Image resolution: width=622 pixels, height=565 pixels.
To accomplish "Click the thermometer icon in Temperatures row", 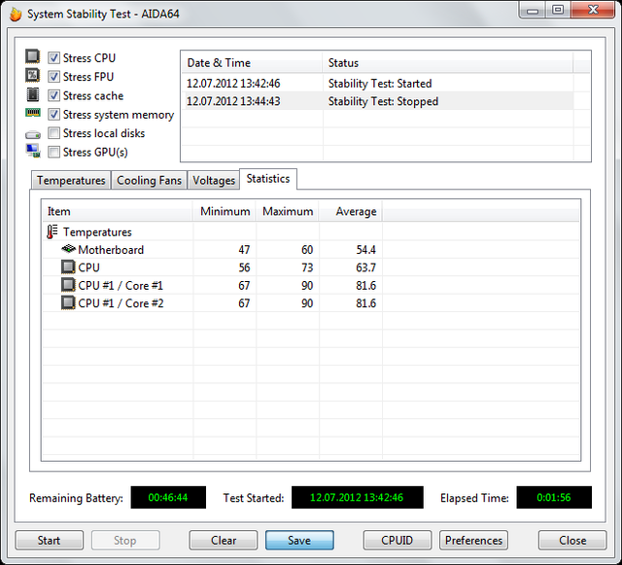I will tap(52, 231).
